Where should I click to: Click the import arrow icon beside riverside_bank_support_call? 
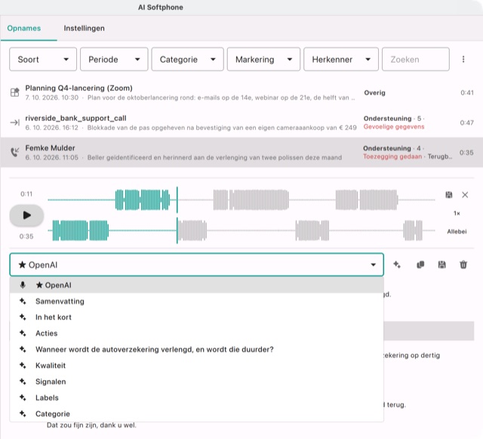tap(15, 123)
